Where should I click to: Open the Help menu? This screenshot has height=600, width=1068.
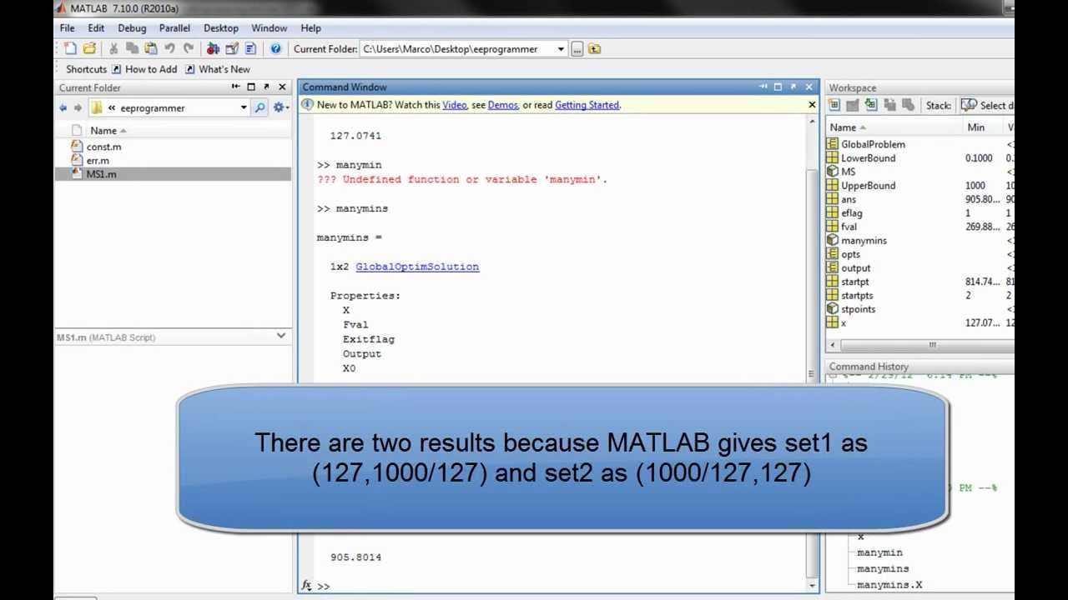click(310, 28)
